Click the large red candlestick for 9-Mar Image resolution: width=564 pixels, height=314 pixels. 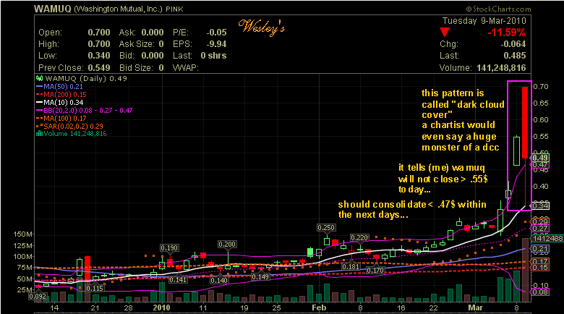(525, 122)
